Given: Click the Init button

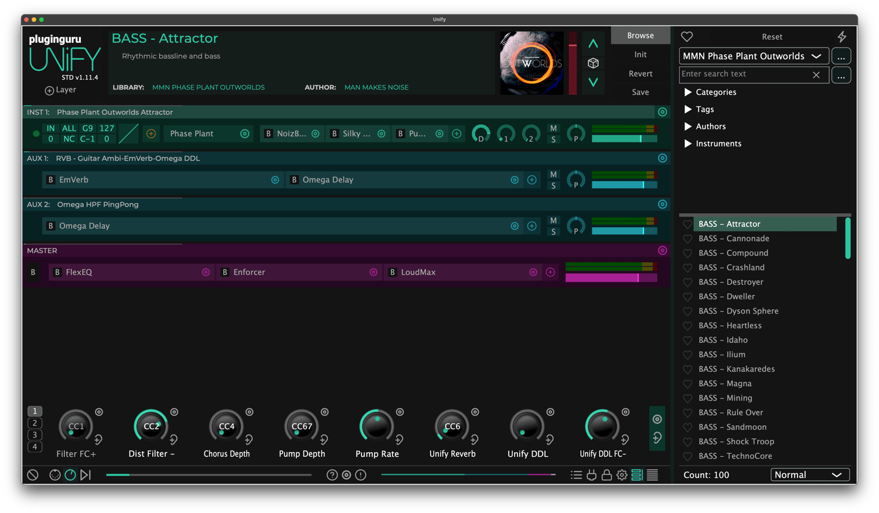Looking at the screenshot, I should coord(640,54).
